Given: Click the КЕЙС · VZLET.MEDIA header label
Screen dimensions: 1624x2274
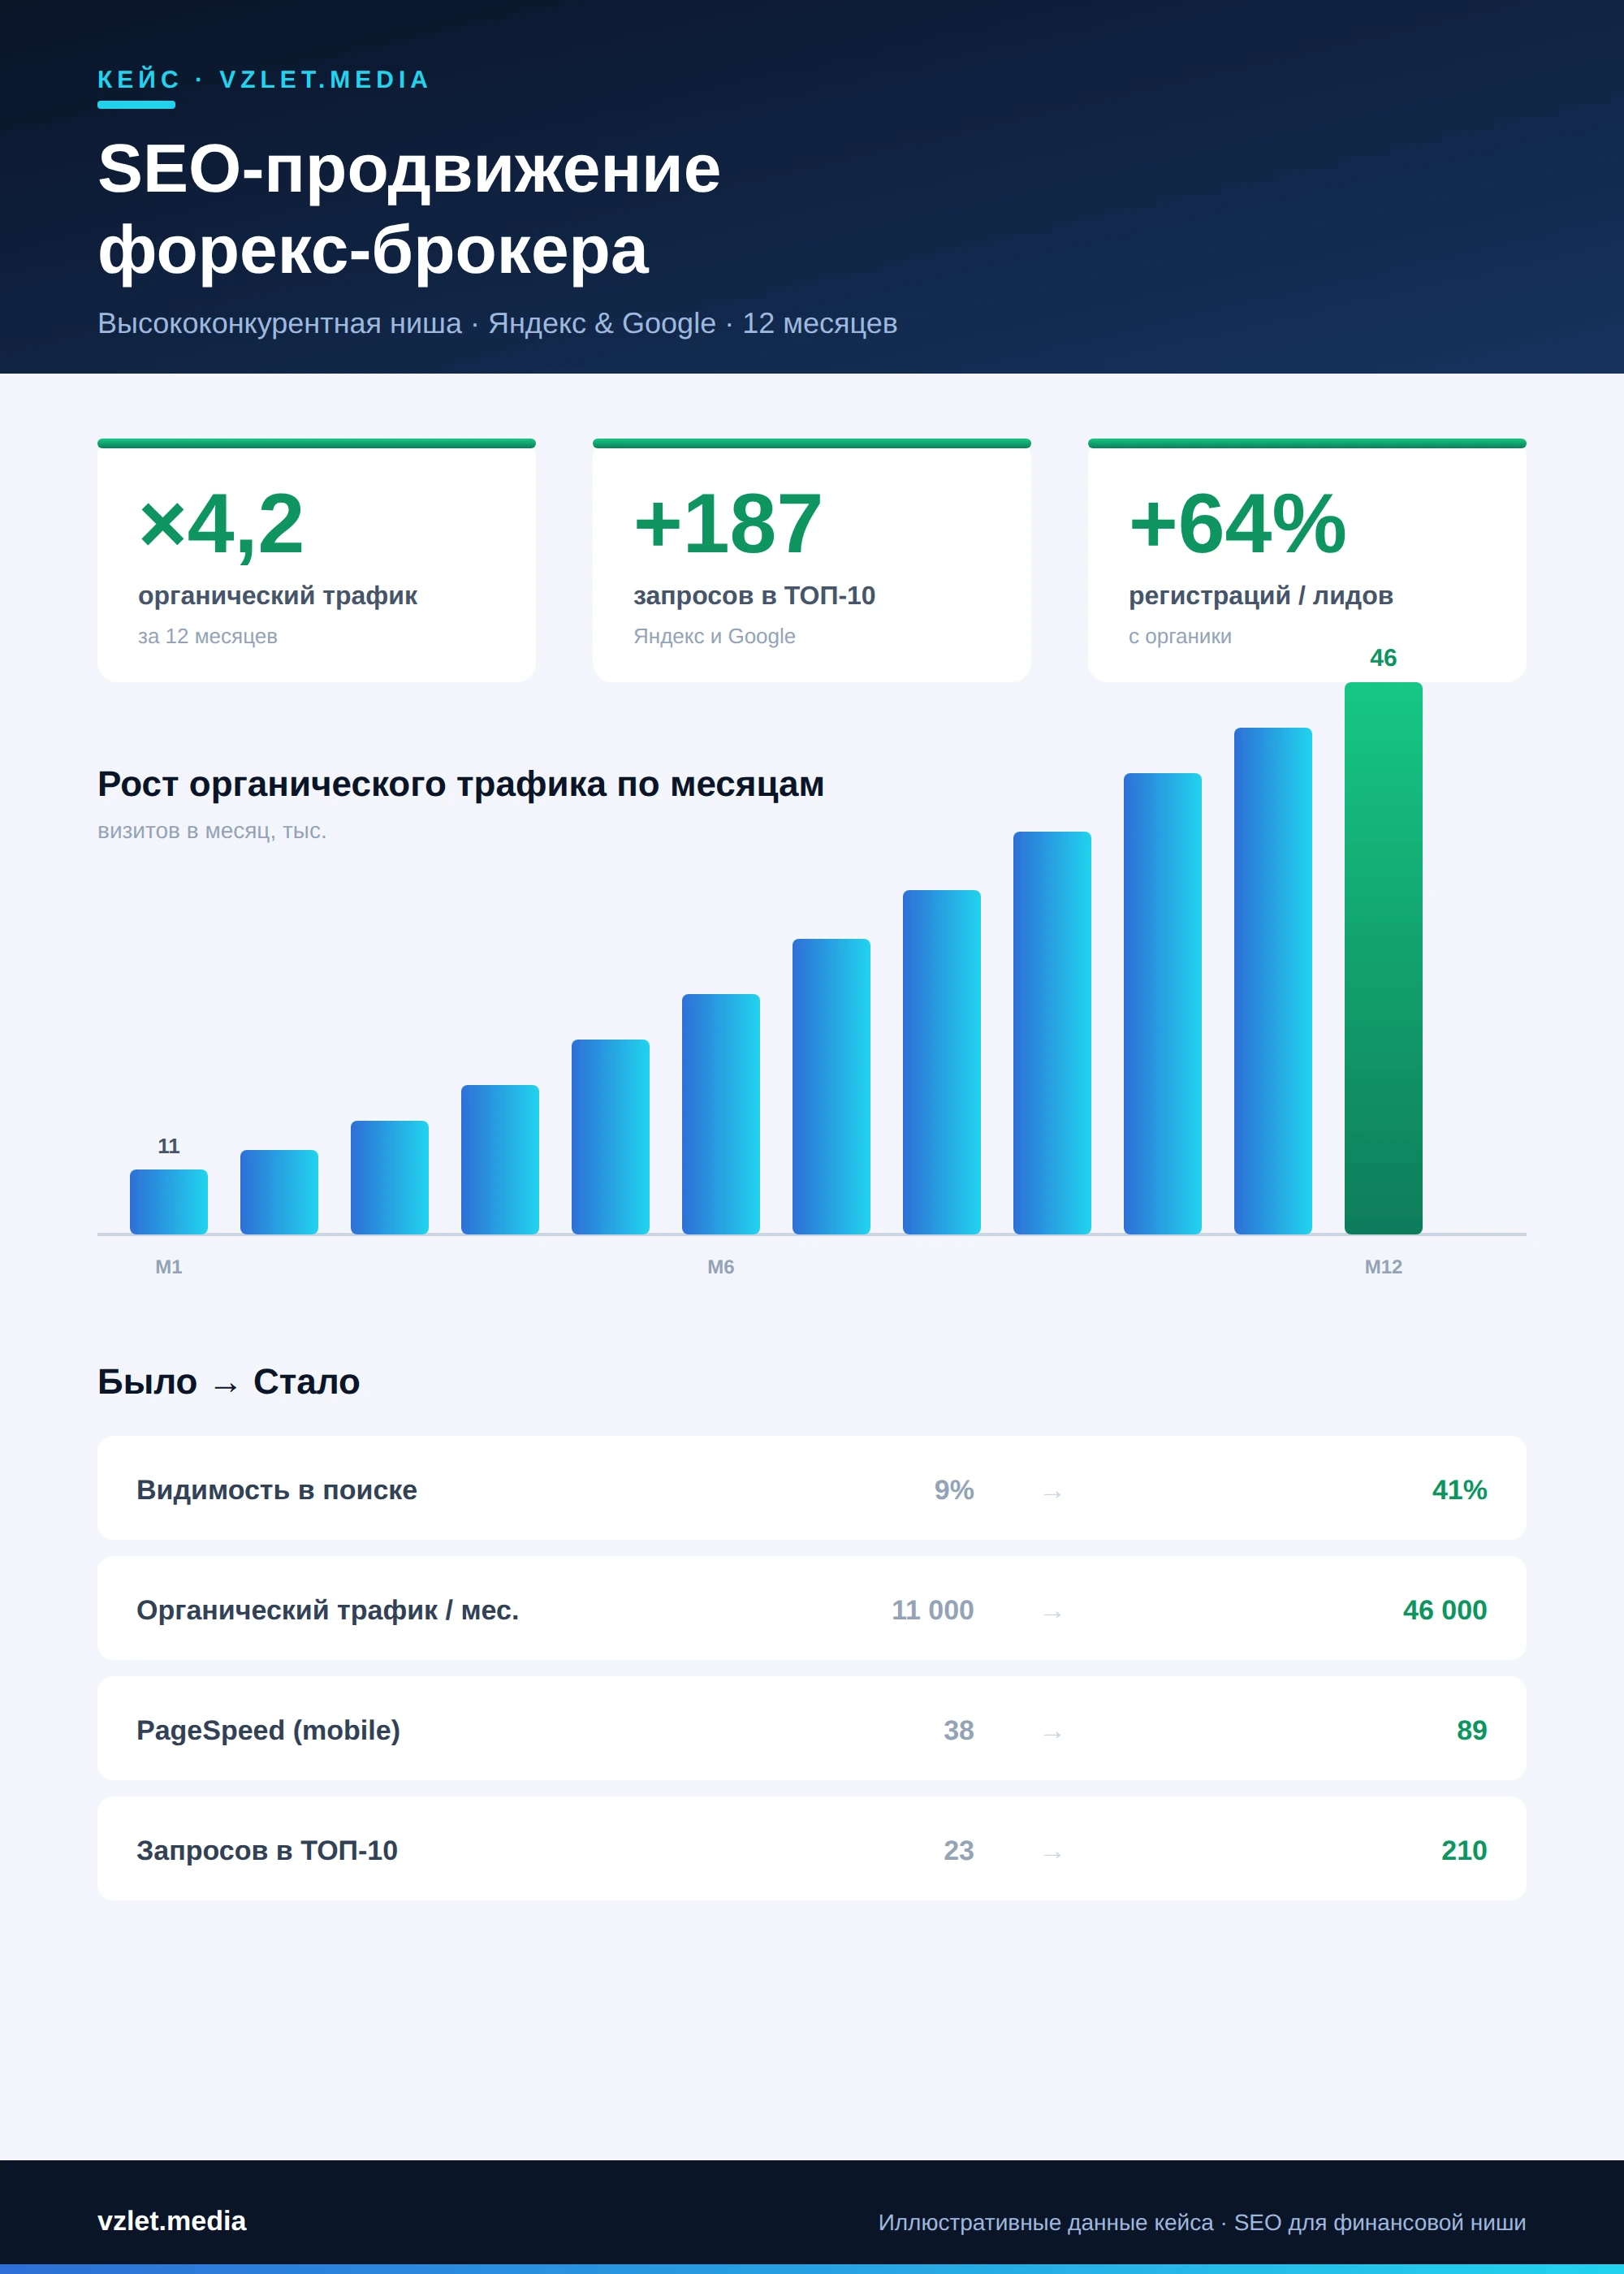Looking at the screenshot, I should click(x=263, y=79).
